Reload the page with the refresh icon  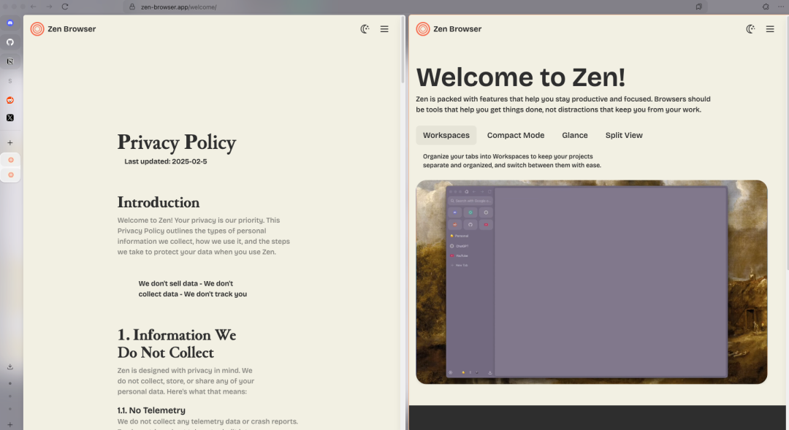[x=65, y=7]
